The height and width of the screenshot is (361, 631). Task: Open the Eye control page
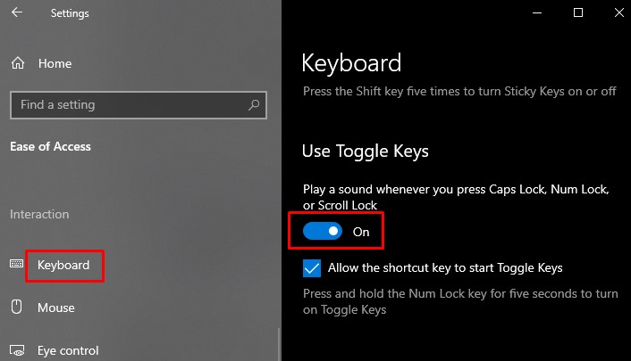pos(68,350)
